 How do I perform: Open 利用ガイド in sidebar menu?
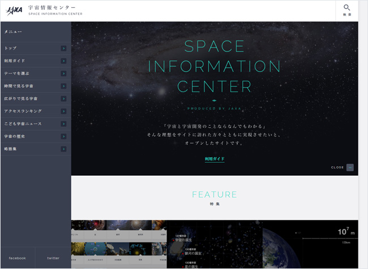coord(36,61)
